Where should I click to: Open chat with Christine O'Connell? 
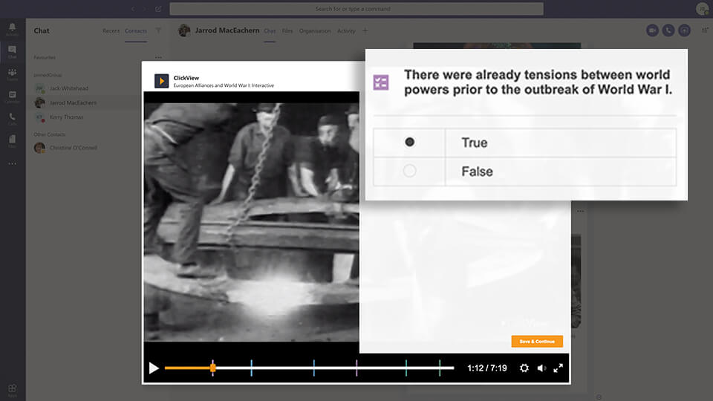tap(73, 148)
